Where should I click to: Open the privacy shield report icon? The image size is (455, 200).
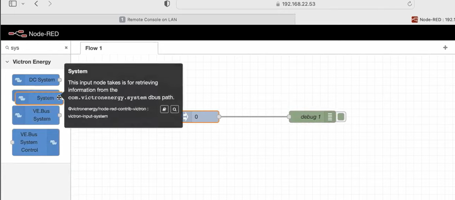coord(167,4)
